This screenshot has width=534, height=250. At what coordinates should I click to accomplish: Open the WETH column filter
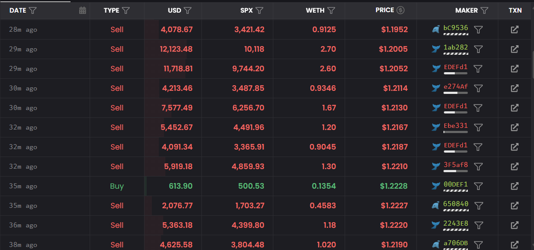pos(331,10)
